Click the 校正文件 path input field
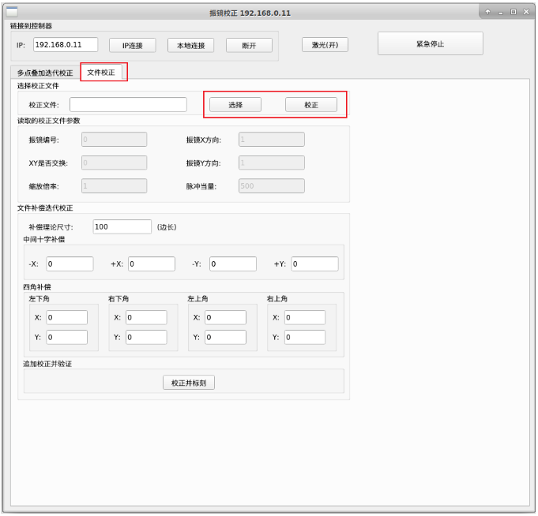The image size is (538, 516). 128,104
